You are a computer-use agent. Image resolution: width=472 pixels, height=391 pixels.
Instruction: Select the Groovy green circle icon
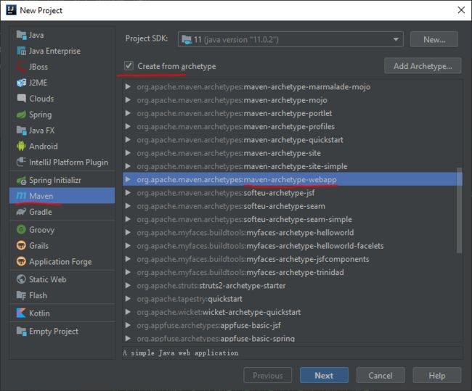coord(21,230)
